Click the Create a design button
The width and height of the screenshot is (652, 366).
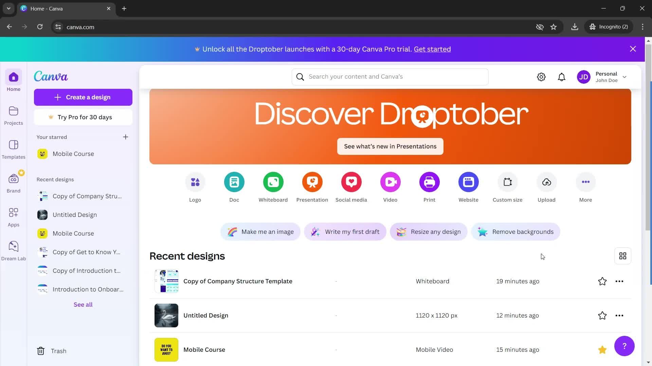tap(83, 97)
